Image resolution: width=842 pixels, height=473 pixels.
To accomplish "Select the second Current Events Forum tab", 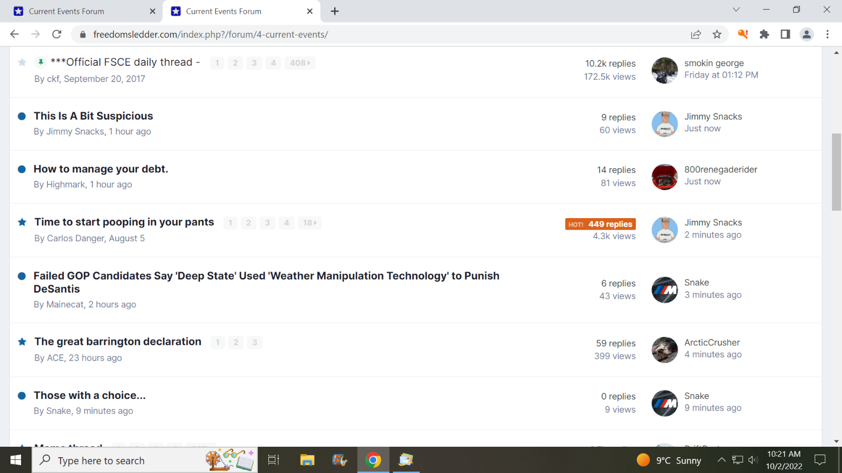I will tap(242, 11).
